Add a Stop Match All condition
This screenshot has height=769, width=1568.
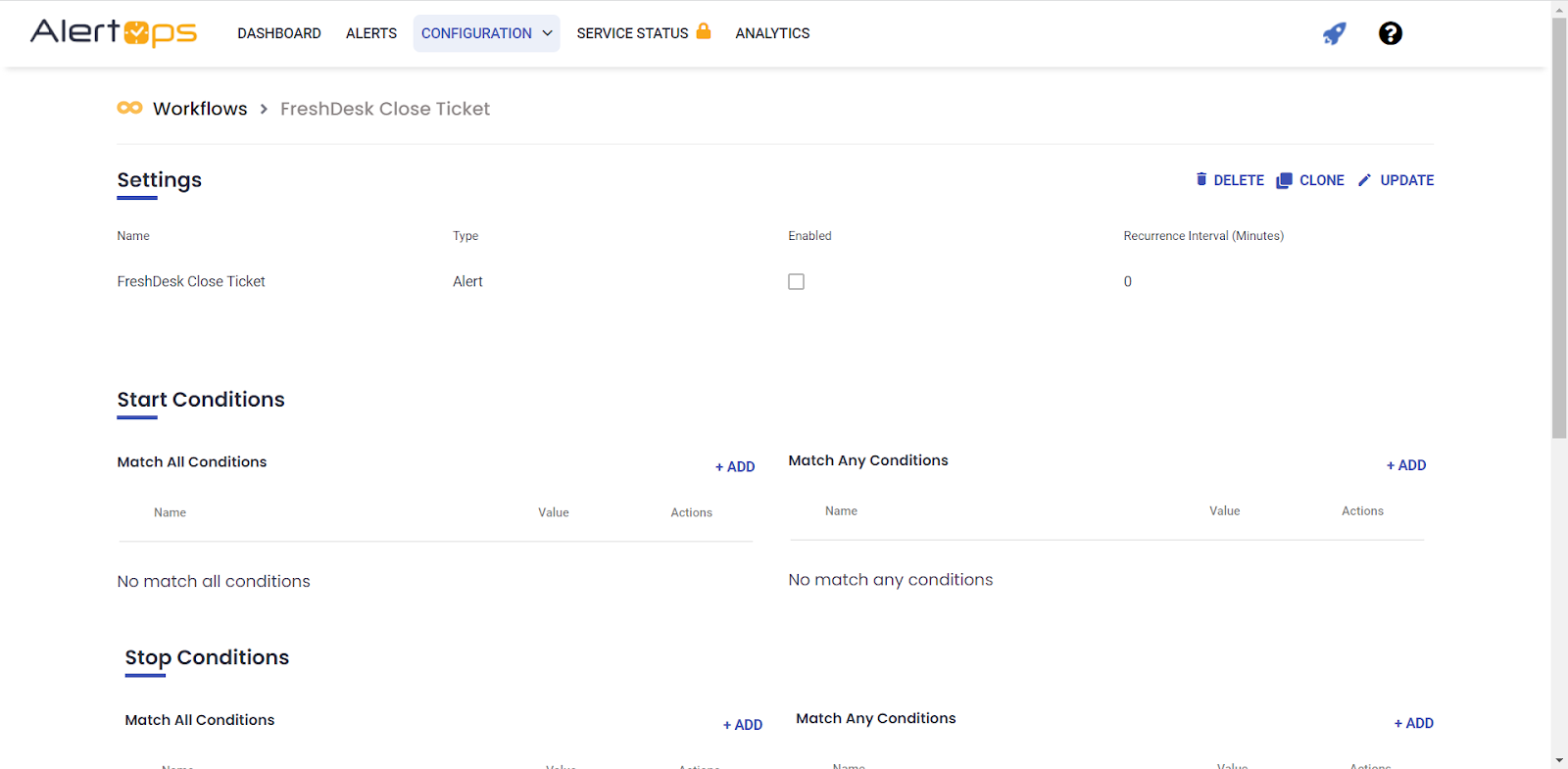(x=743, y=725)
